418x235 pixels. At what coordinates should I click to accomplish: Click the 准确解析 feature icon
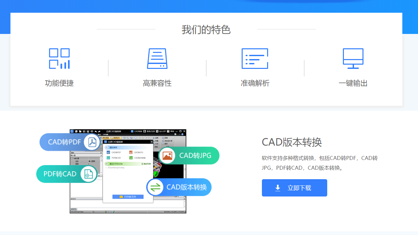point(255,58)
